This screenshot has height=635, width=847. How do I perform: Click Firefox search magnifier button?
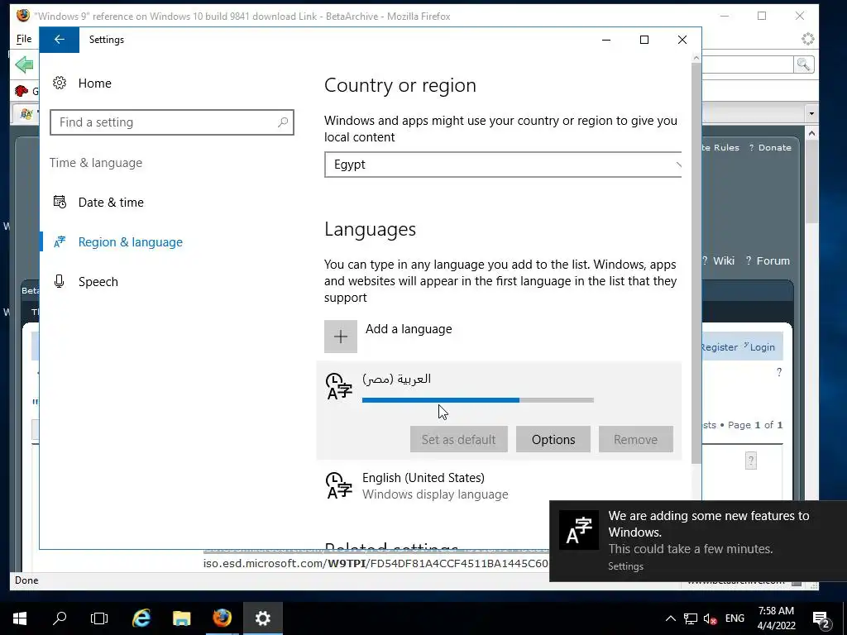click(x=804, y=64)
